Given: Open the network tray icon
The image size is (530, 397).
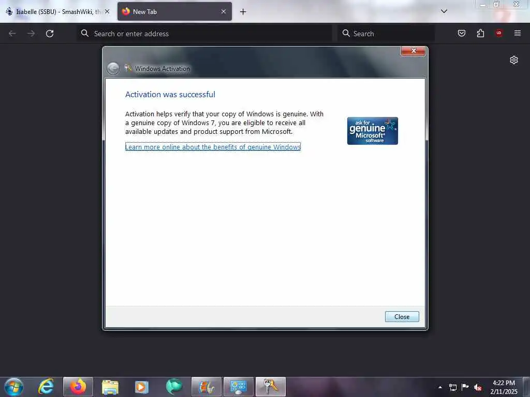Looking at the screenshot, I should pyautogui.click(x=453, y=387).
